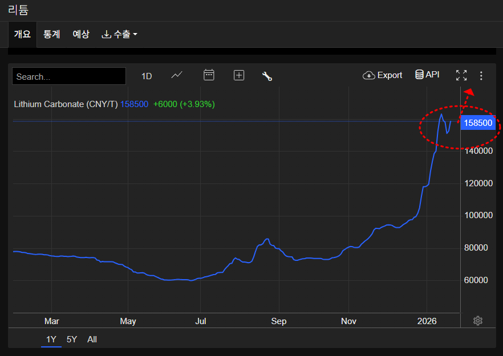Show All time range data
The width and height of the screenshot is (503, 356).
coord(92,339)
